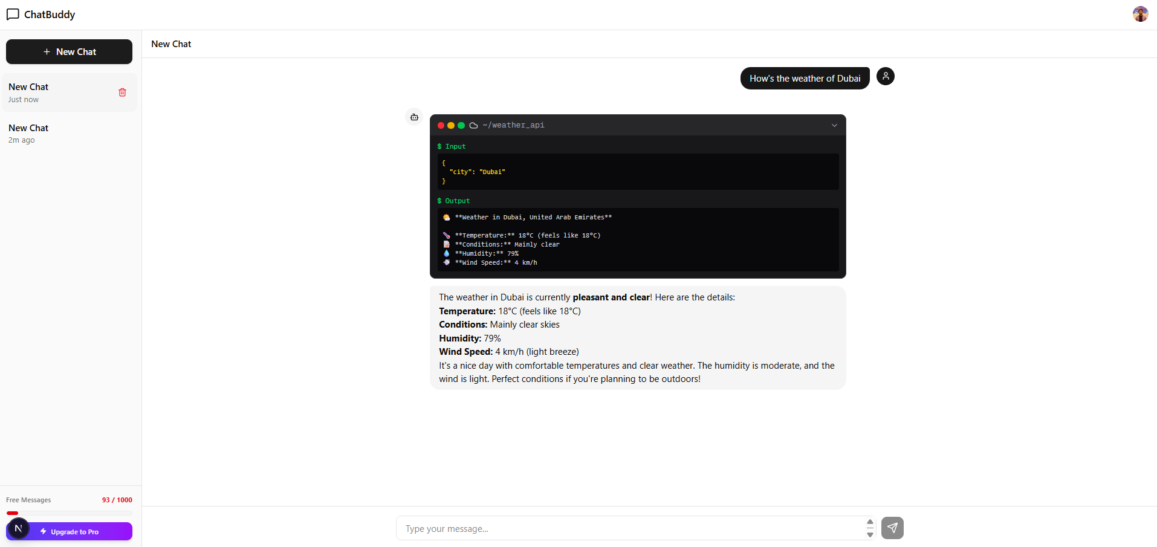Click the ChatBuddy logo icon in the header

[13, 14]
